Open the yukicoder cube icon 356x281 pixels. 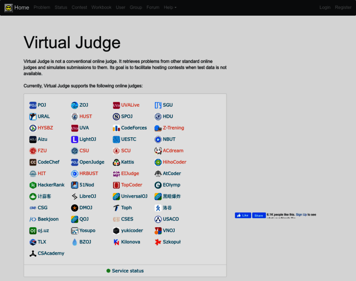point(116,230)
